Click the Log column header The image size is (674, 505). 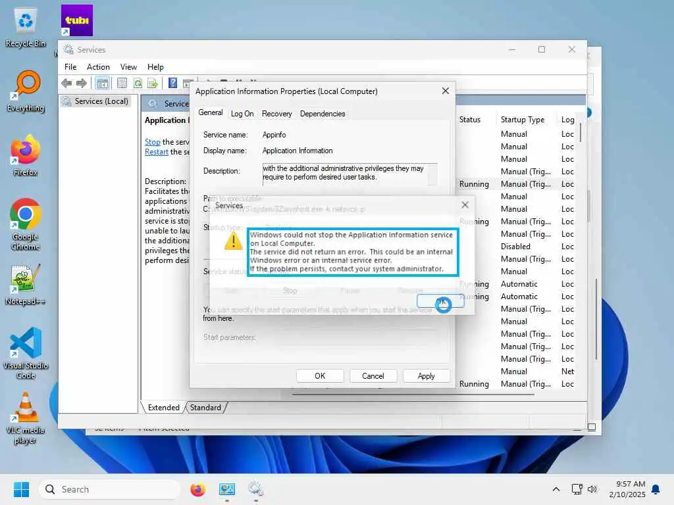[567, 120]
